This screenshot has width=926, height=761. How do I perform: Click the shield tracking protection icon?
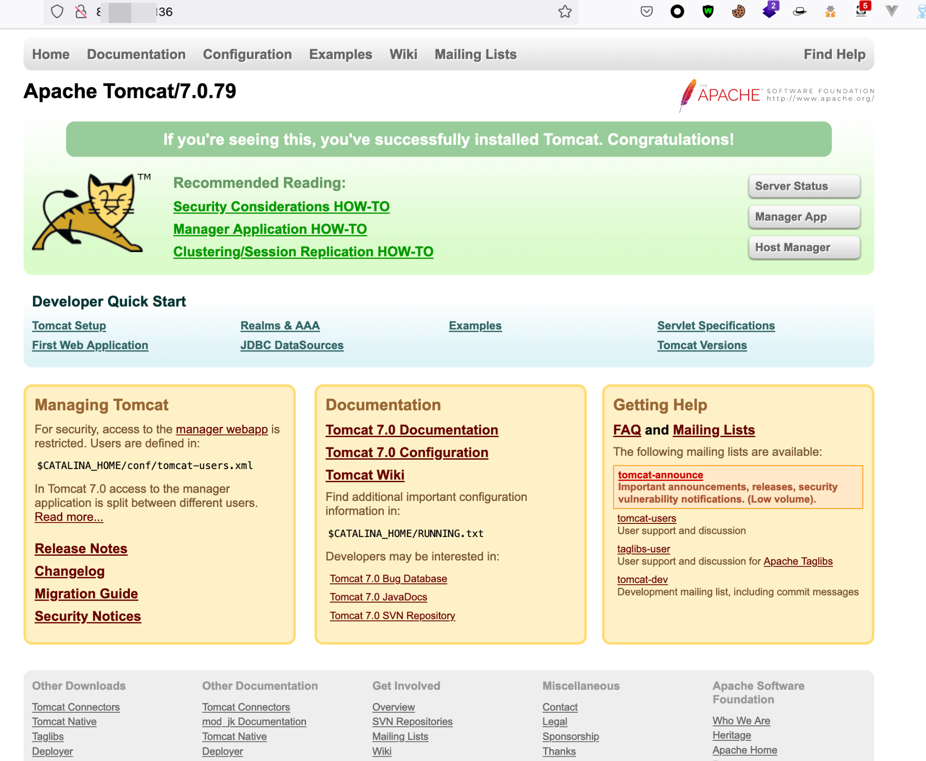pos(57,11)
